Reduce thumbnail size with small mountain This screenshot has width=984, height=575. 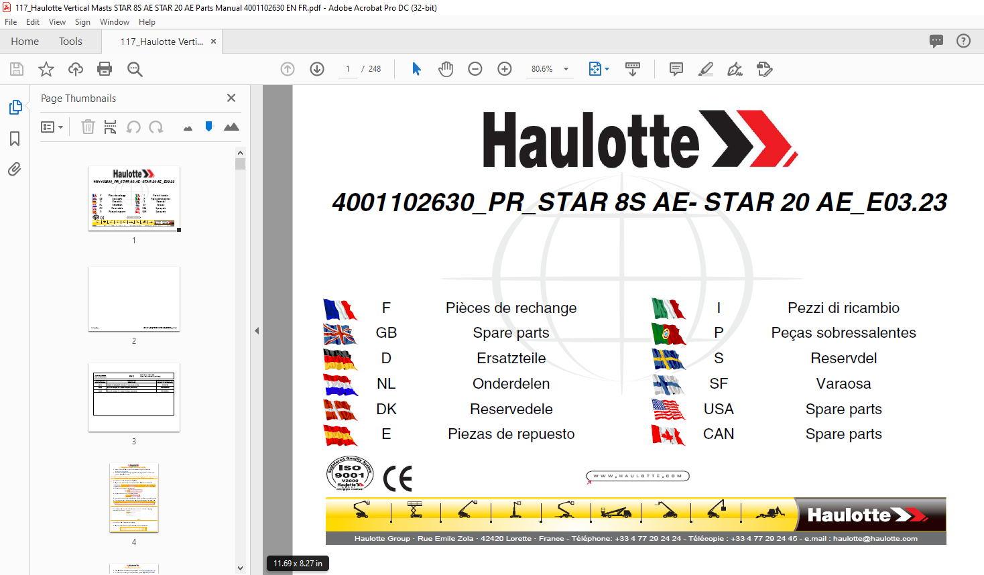[x=188, y=128]
